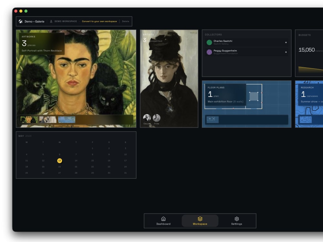Open the Research card
The image size is (323, 242).
pyautogui.click(x=309, y=104)
